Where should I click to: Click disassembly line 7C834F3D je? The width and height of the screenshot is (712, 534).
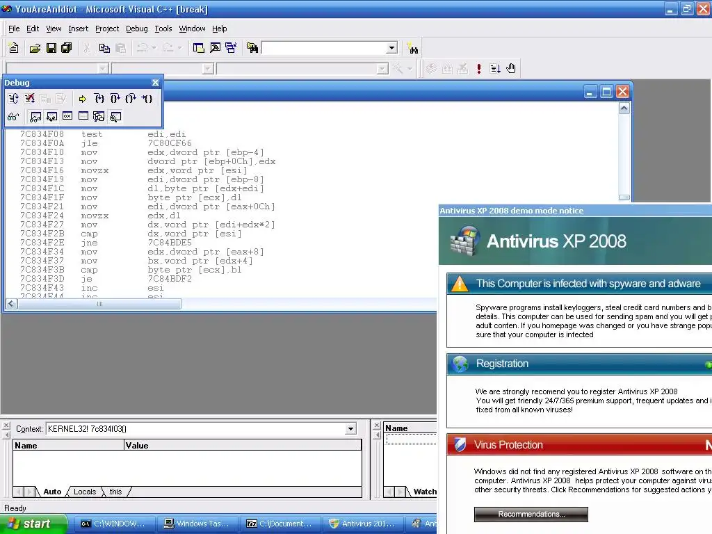(106, 279)
